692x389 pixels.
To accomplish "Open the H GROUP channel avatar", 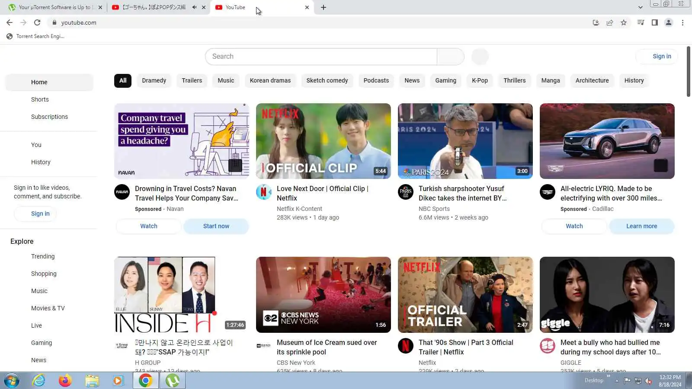I will coord(122,346).
